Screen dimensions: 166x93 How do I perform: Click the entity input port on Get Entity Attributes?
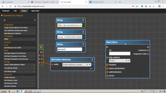52,64
